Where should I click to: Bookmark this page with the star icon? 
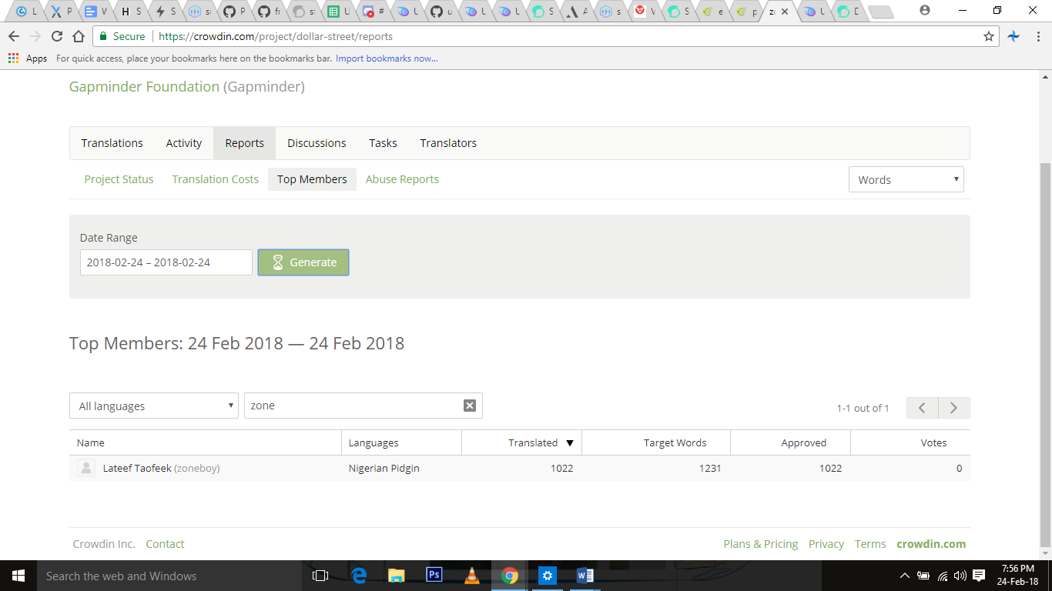(x=989, y=36)
